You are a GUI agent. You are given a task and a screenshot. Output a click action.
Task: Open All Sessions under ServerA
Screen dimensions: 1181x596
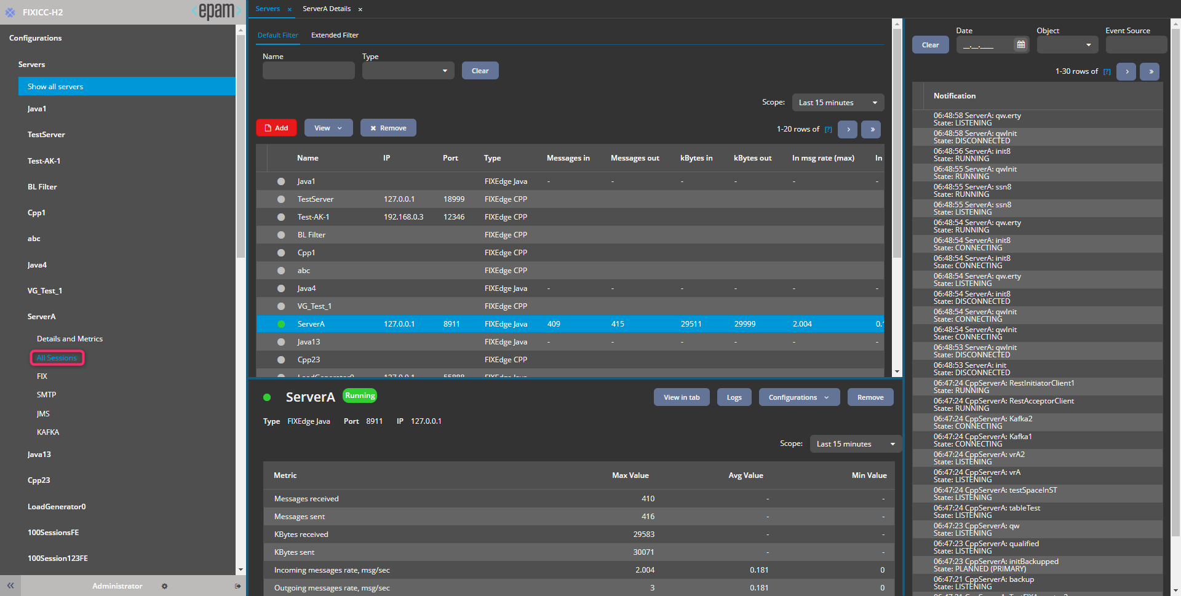point(57,358)
